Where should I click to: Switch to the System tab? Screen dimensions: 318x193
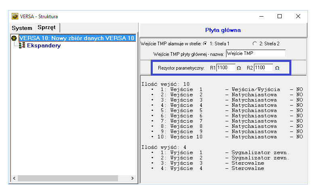(22, 28)
